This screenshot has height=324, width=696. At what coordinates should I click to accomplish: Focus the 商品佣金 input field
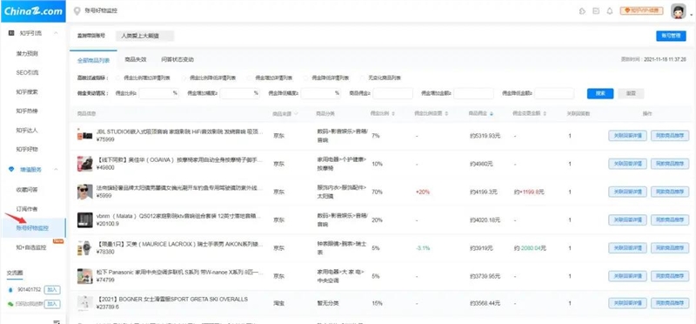pyautogui.click(x=393, y=93)
